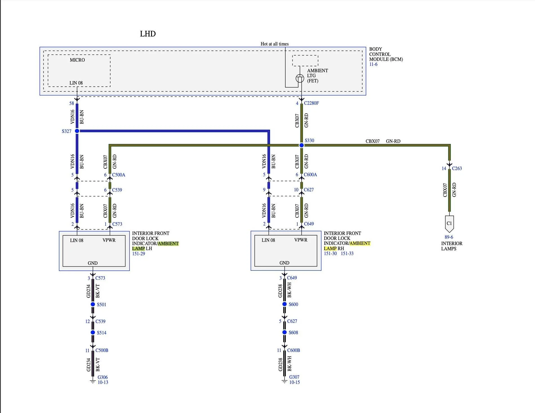Image resolution: width=535 pixels, height=413 pixels.
Task: Open the 10-15 ground reference link
Action: tap(295, 382)
